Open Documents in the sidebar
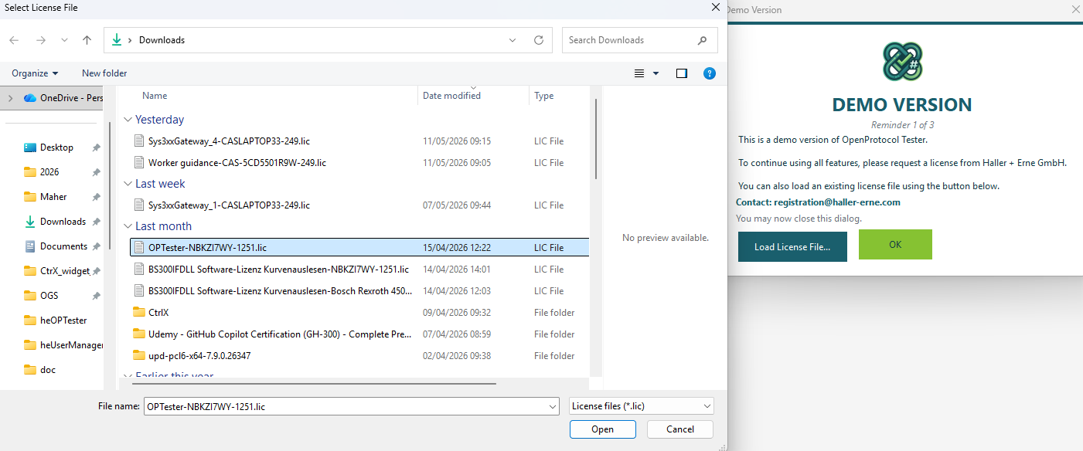 [63, 246]
